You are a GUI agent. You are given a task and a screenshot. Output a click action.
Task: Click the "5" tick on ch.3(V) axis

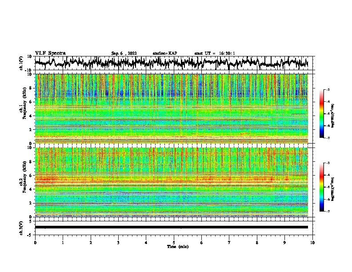point(31,221)
